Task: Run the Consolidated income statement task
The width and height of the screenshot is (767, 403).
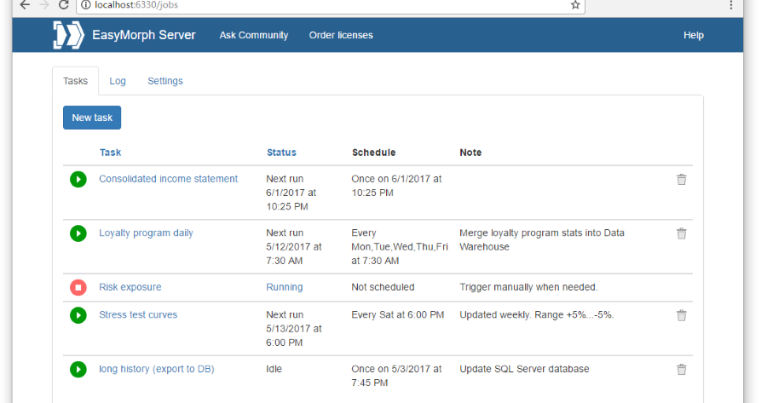Action: coord(78,179)
